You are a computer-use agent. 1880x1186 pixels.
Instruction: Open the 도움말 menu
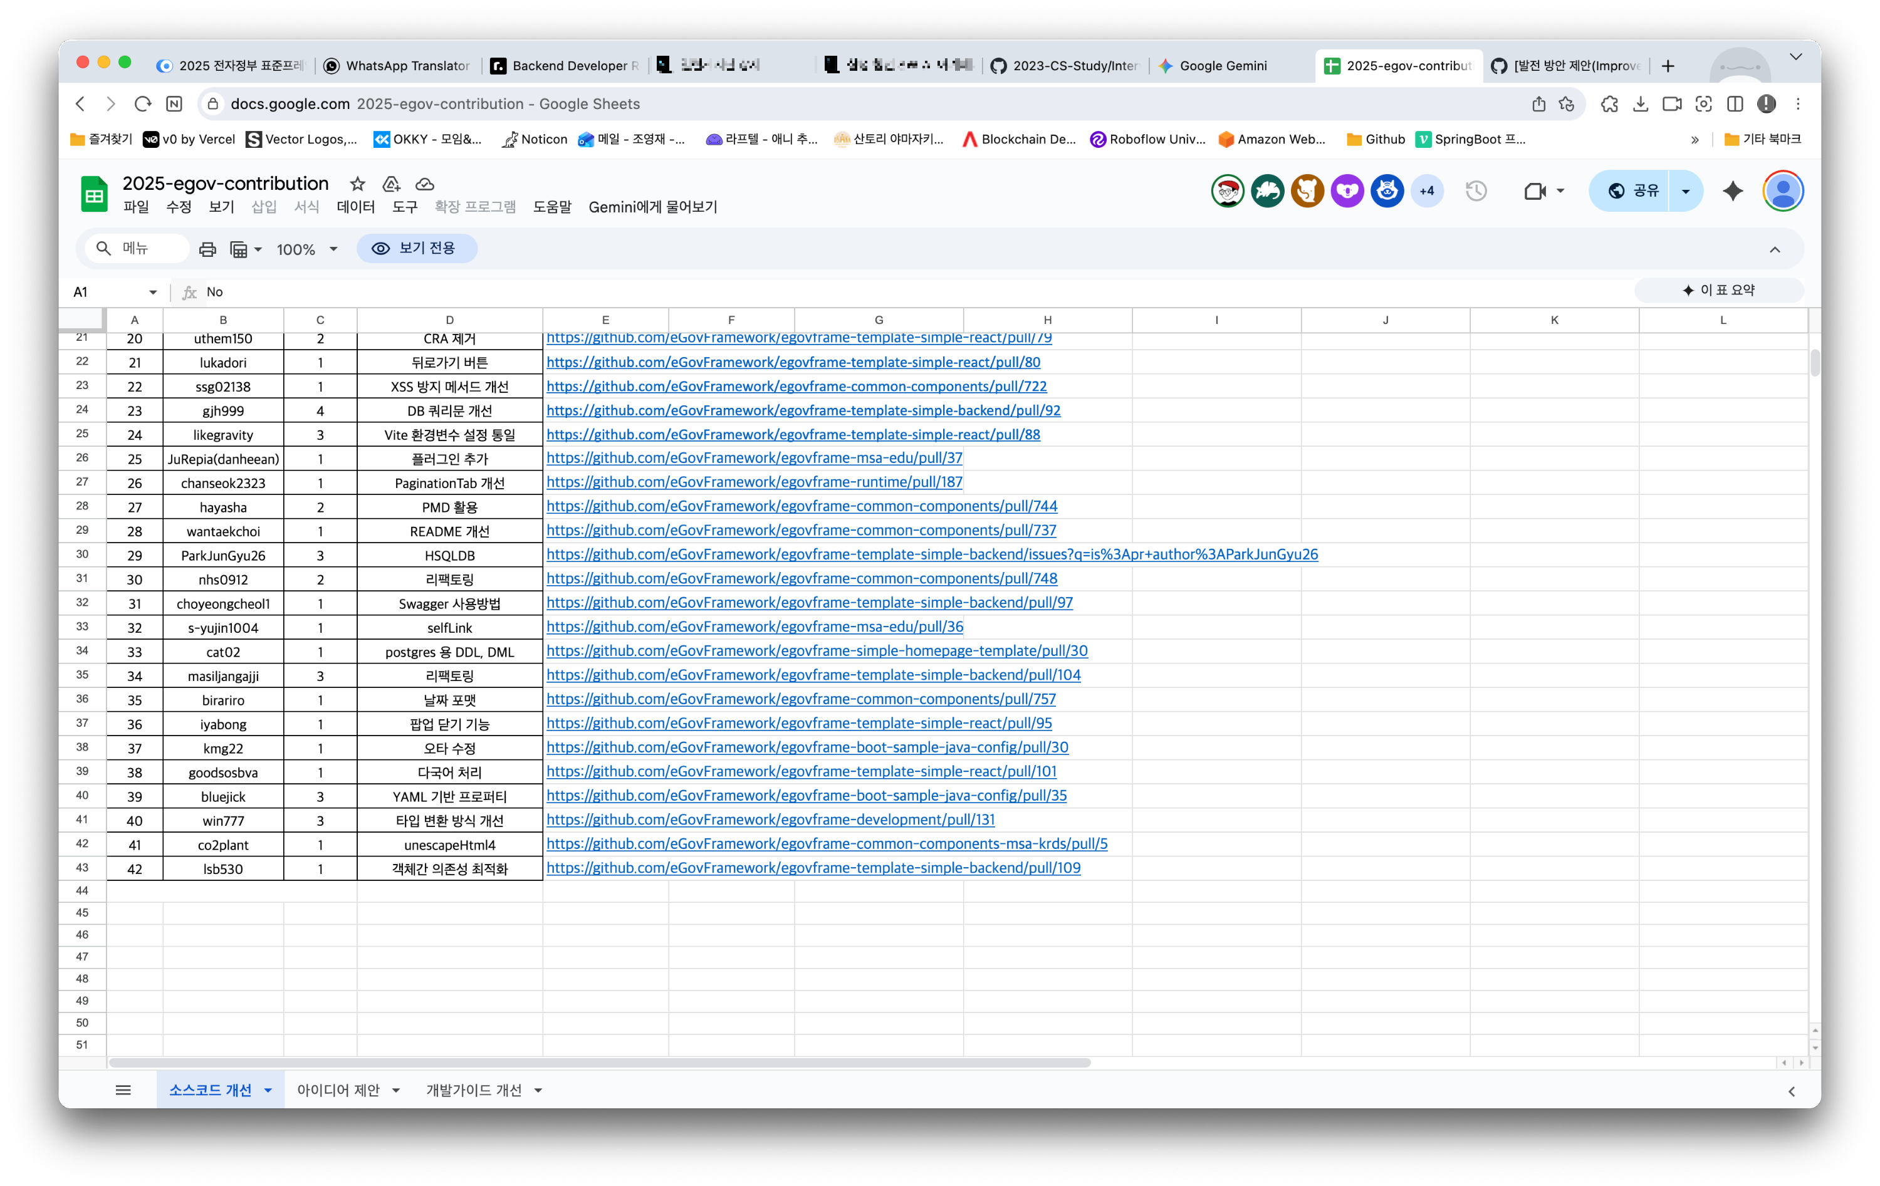(552, 207)
